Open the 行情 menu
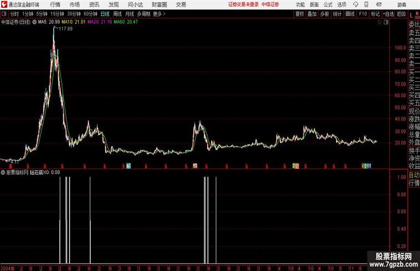This screenshot has height=271, width=420. click(x=55, y=4)
